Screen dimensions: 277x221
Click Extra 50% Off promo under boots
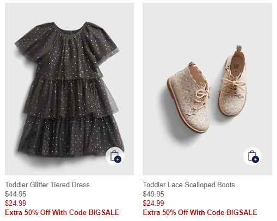(x=200, y=212)
